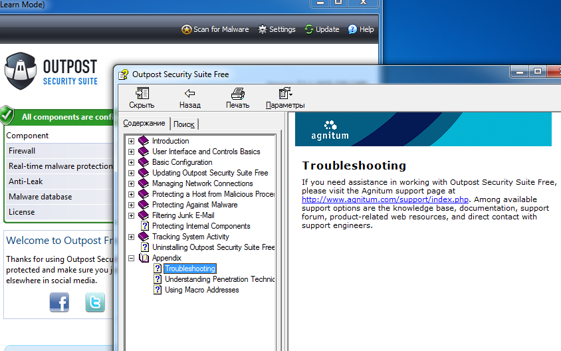Select the Protecting Internal Components topic
Viewport: 561px width, 351px height.
[201, 226]
